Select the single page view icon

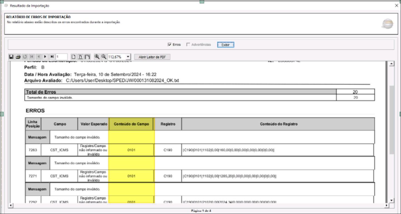(x=74, y=57)
